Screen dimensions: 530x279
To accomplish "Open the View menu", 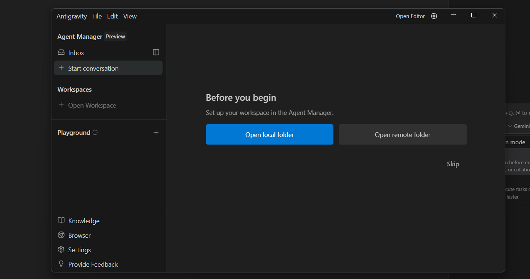I will [130, 16].
